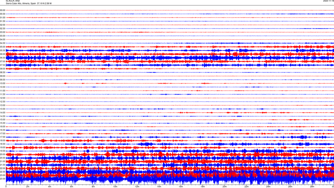Click the 22:30 time label
Screen dimensions: 334x188
[2, 172]
